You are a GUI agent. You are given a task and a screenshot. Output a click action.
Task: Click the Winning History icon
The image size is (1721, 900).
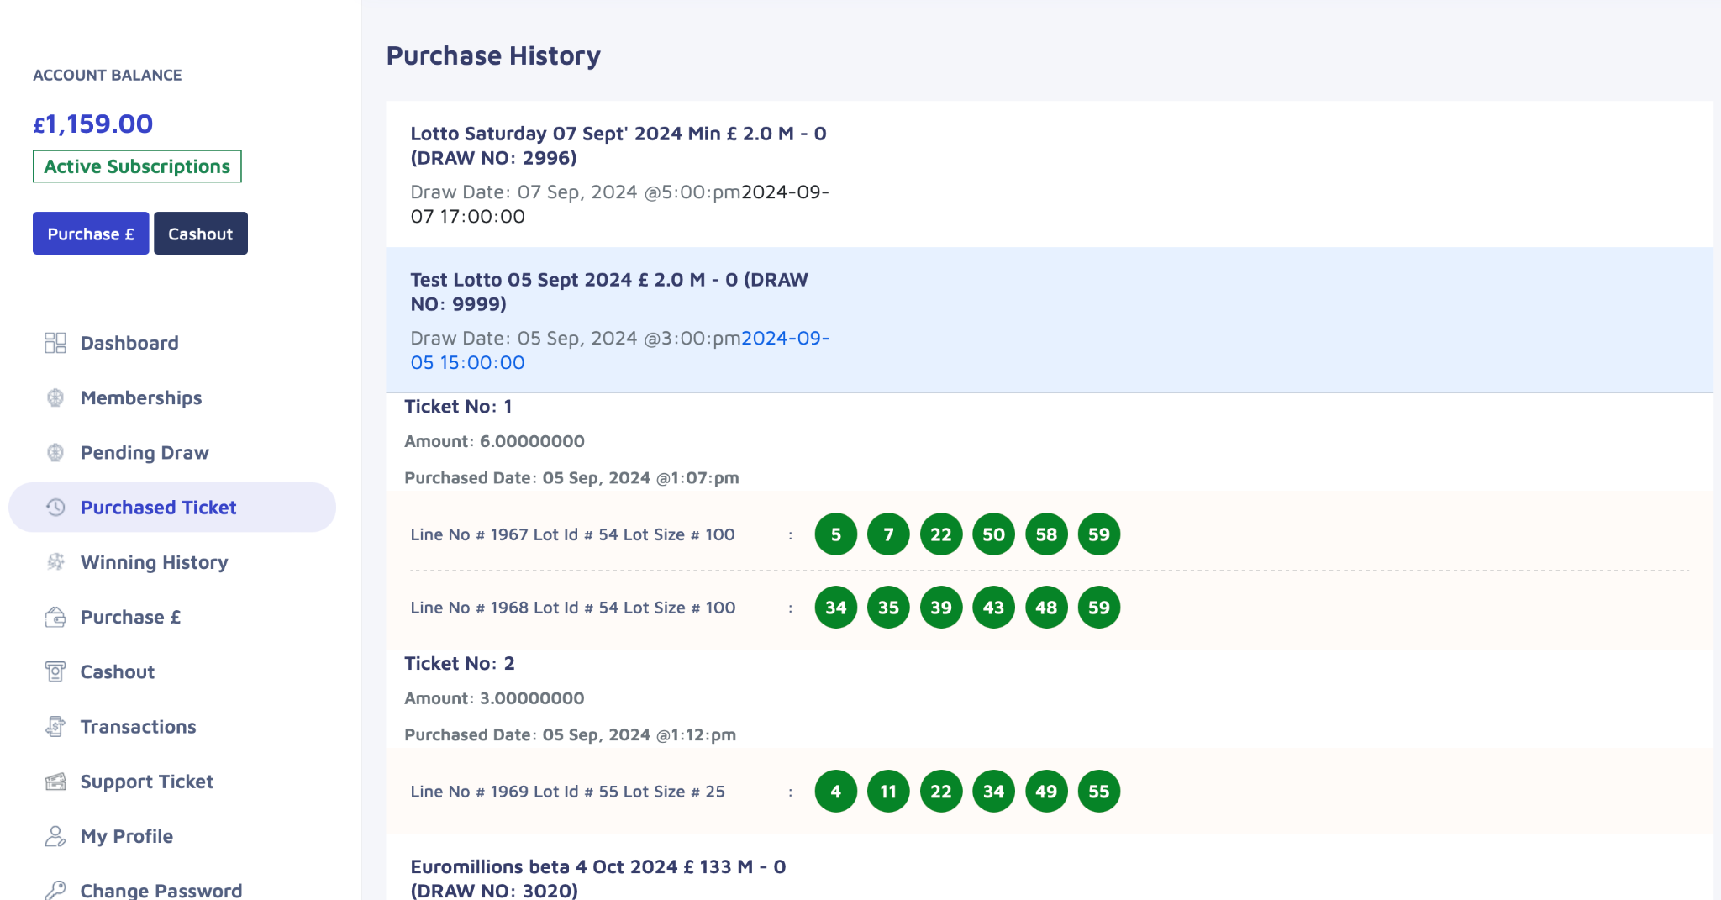55,562
